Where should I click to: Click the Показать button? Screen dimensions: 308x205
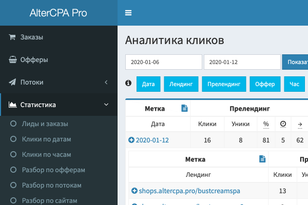coord(295,62)
